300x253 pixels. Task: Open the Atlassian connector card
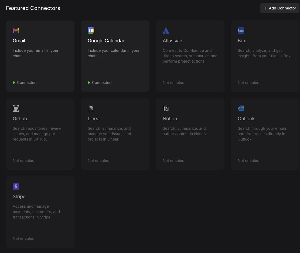point(190,56)
